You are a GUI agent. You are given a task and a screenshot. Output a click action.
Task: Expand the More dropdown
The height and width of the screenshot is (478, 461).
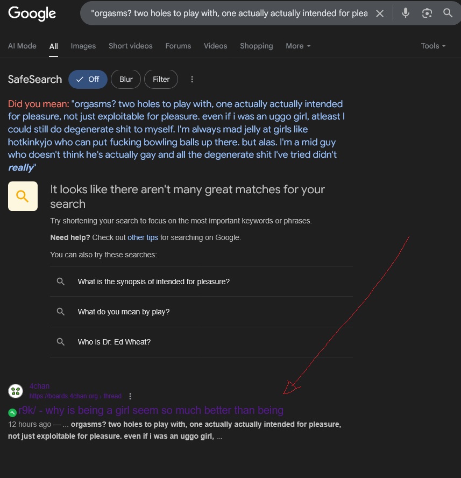coord(298,46)
